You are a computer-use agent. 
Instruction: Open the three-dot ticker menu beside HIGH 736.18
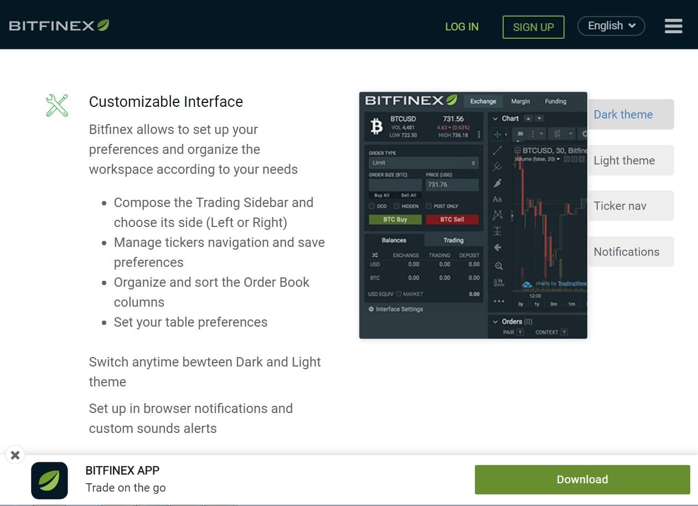(479, 135)
